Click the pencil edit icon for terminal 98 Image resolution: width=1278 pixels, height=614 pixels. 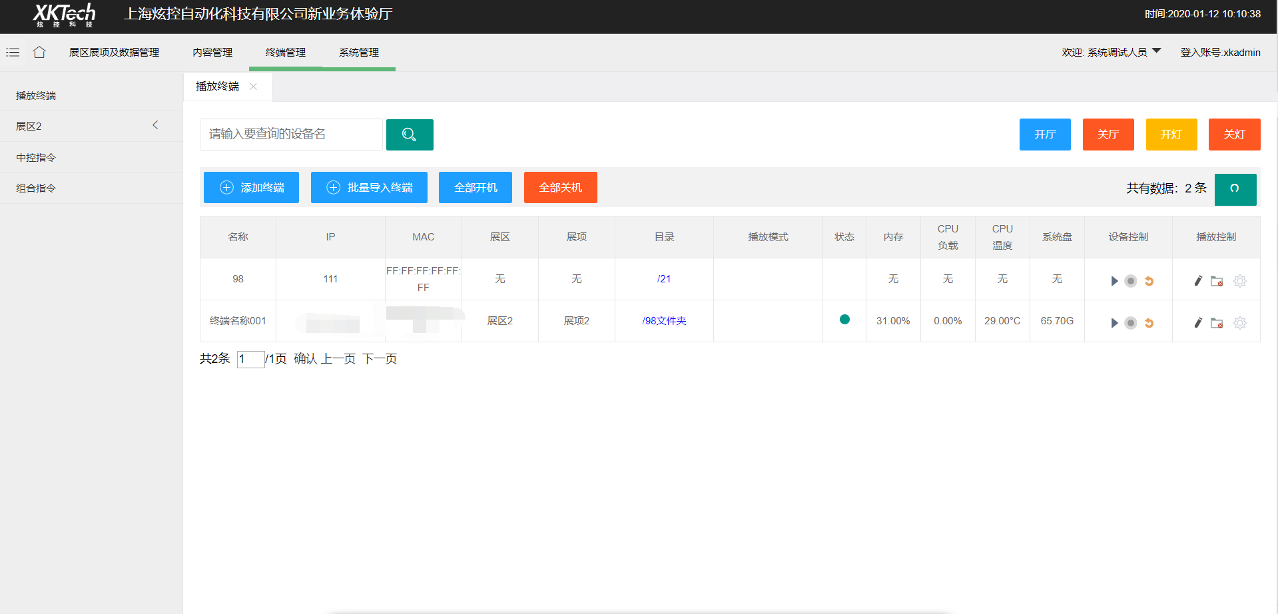(1197, 281)
